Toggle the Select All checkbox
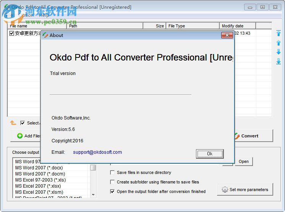285x212 pixels. pos(23,123)
